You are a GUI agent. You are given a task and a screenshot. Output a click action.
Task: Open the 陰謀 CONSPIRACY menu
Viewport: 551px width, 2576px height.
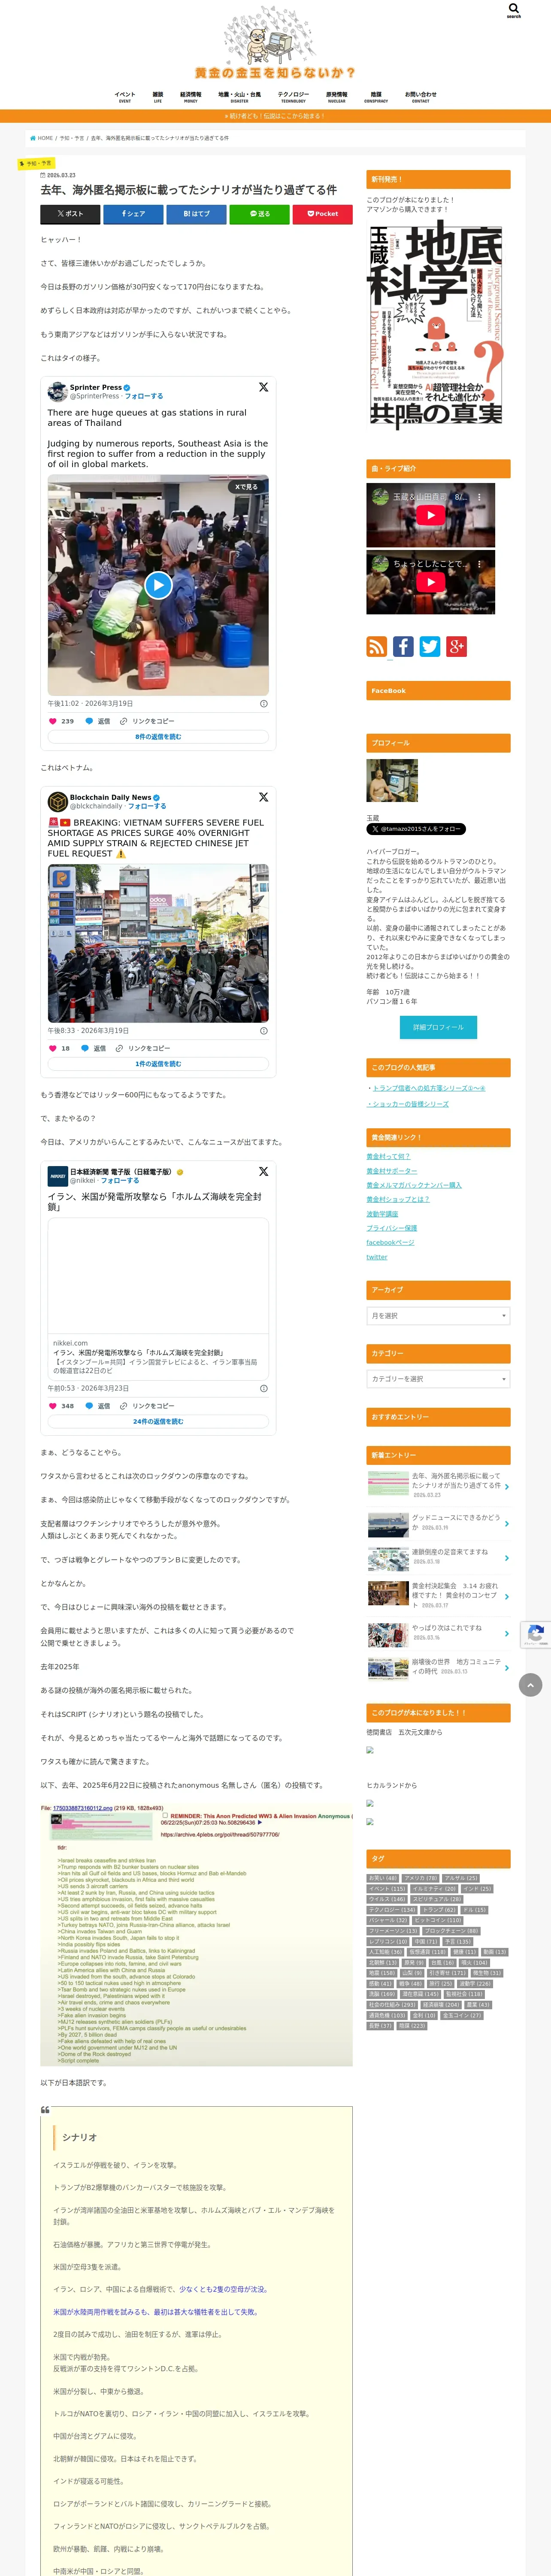[376, 97]
